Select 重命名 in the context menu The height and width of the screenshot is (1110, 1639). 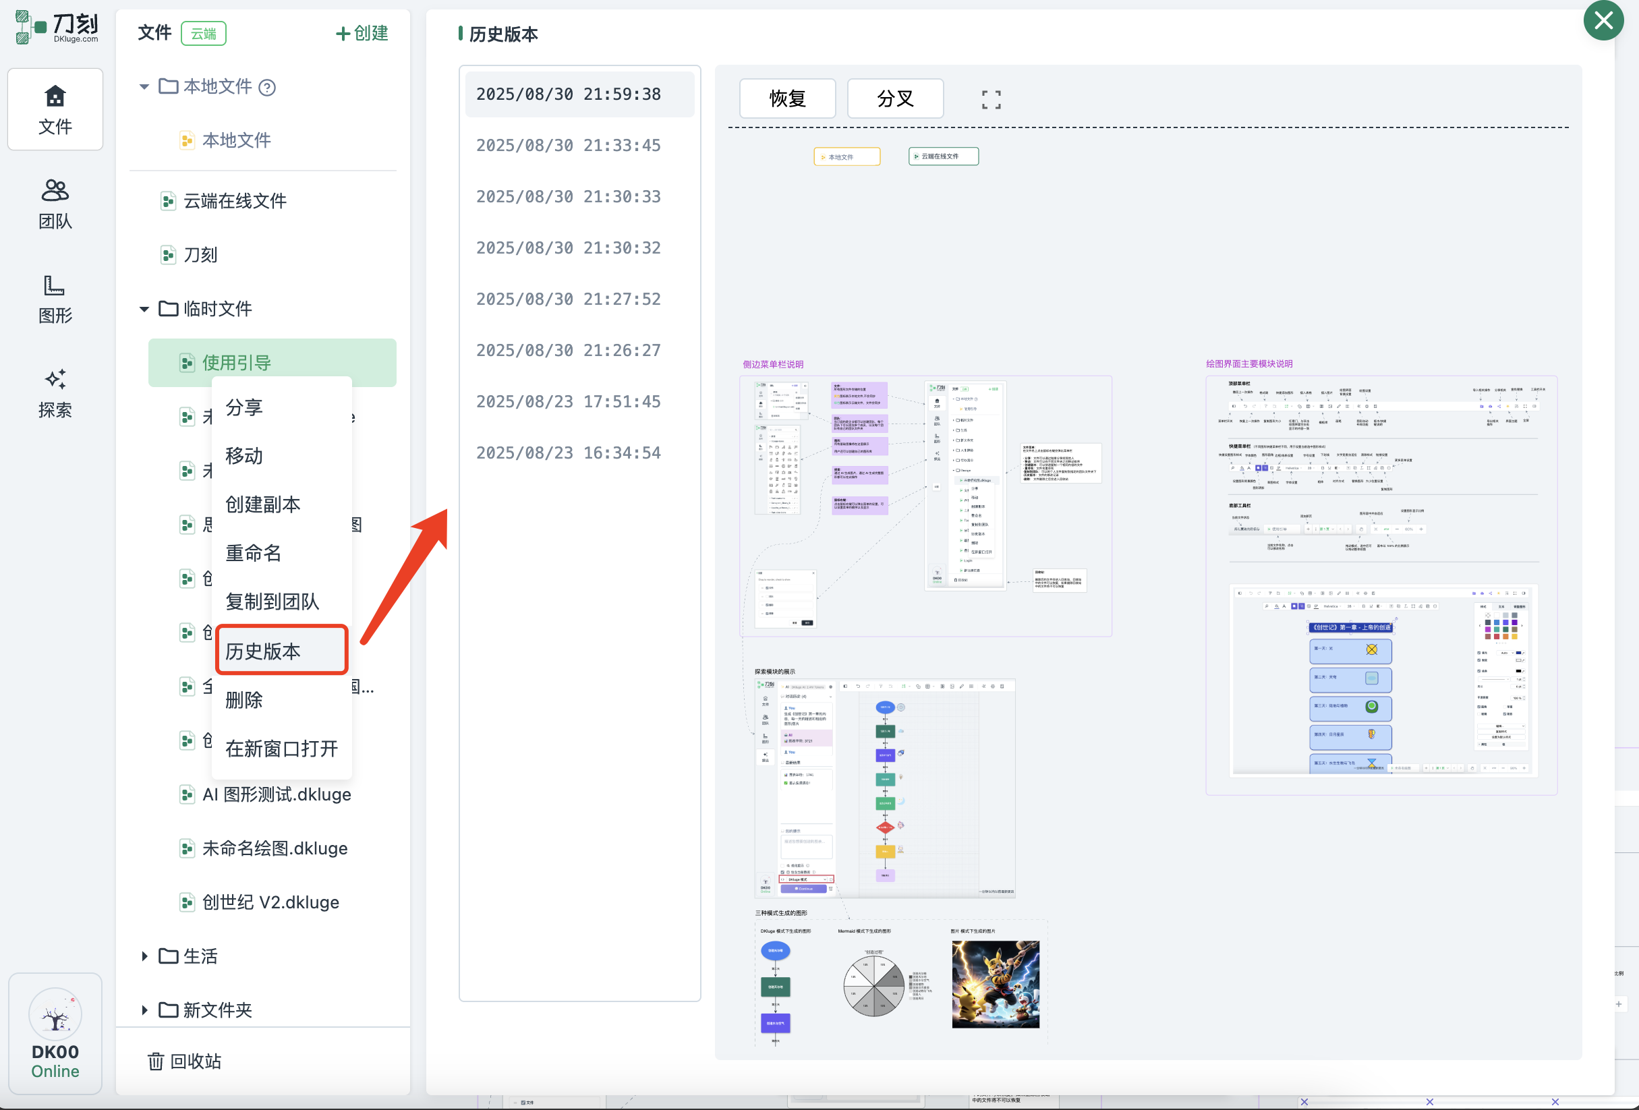coord(253,553)
